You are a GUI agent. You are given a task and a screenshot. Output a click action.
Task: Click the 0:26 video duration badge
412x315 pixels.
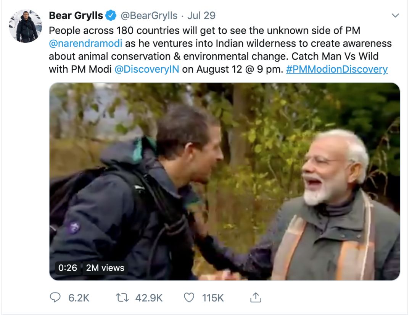pos(68,268)
